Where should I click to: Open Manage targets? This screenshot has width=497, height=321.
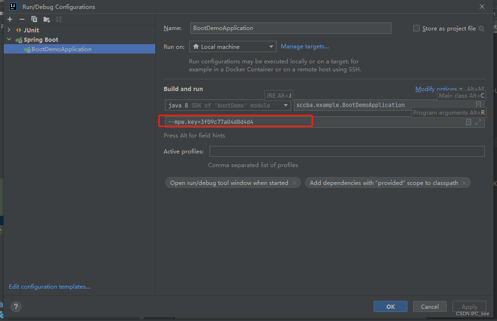[305, 46]
